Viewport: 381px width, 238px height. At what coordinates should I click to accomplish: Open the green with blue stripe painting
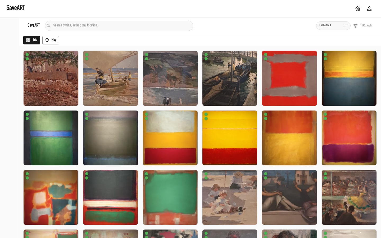tap(51, 138)
